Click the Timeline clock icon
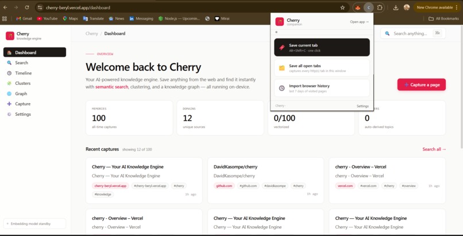This screenshot has height=236, width=463. (9, 73)
